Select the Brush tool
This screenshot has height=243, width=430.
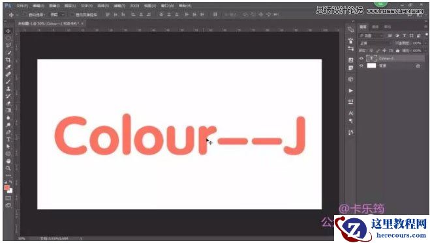coord(8,81)
